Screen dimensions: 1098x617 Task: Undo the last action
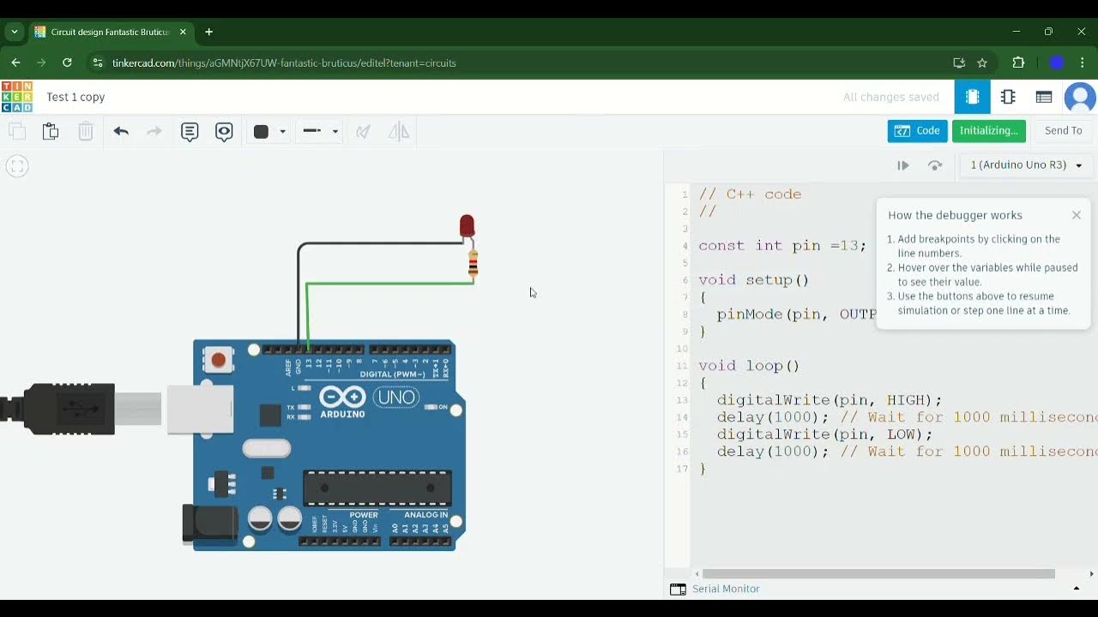pos(121,131)
